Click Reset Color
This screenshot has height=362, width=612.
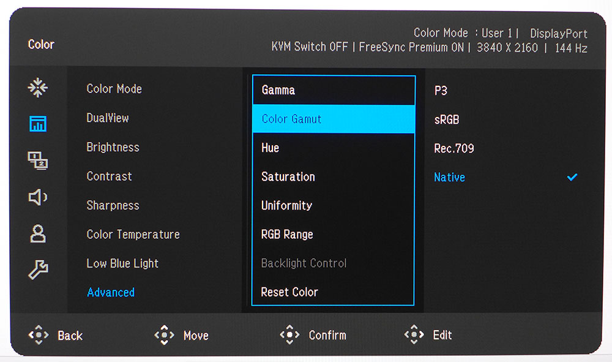tap(289, 292)
